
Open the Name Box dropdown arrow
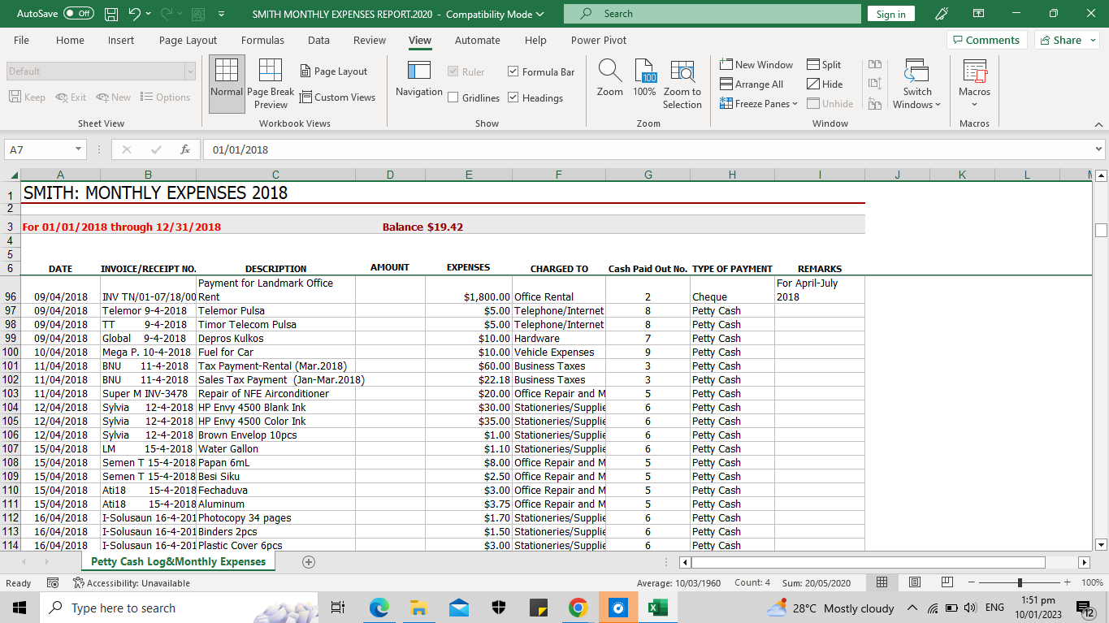coord(79,149)
